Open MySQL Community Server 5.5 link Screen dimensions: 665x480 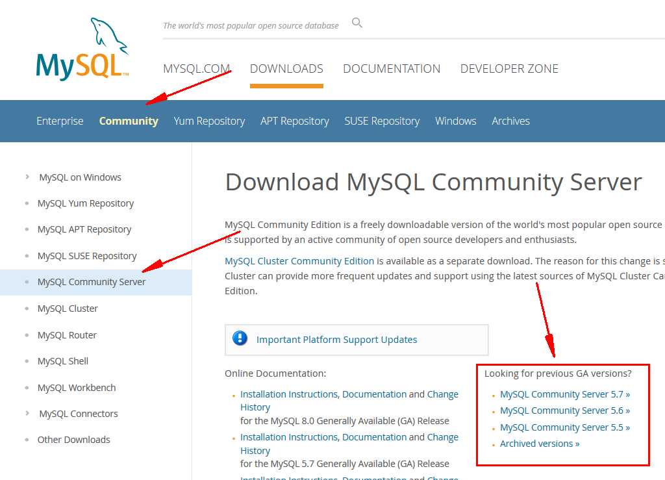[x=565, y=427]
